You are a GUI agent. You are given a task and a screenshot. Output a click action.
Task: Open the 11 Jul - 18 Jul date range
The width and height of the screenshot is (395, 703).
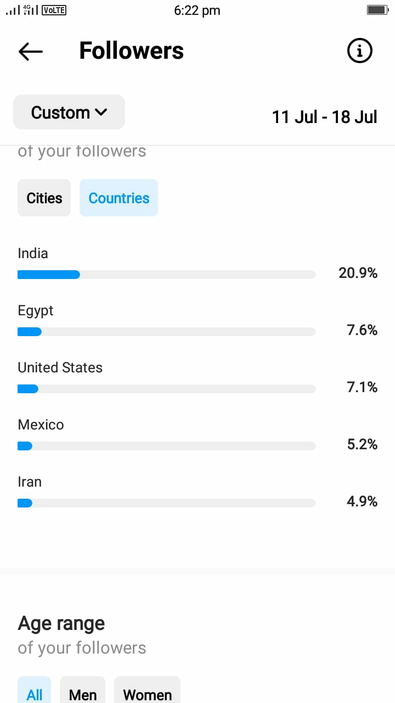(325, 117)
